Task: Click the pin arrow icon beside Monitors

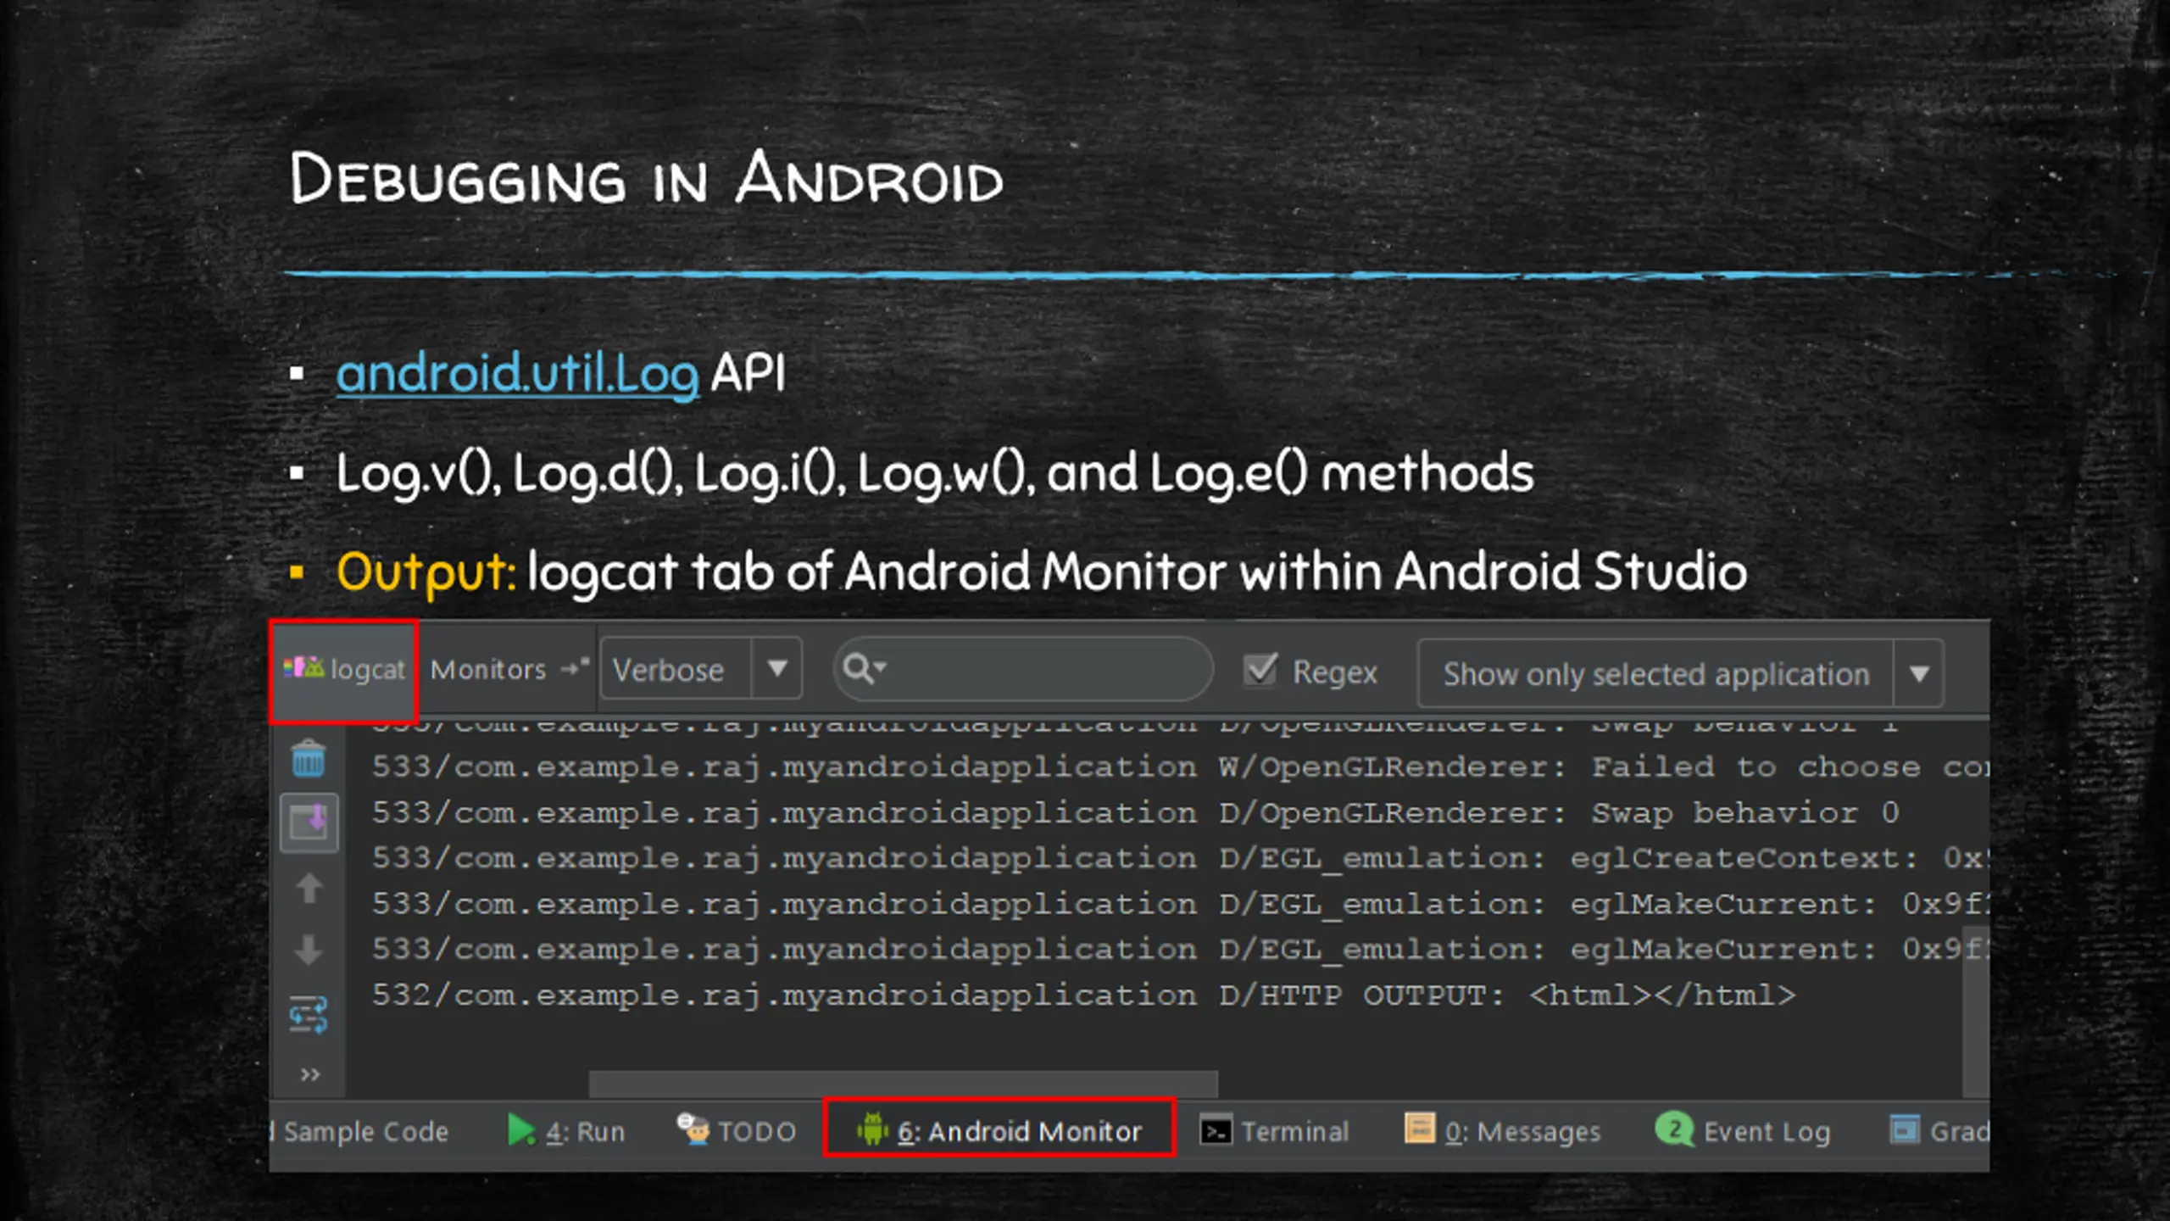Action: (x=576, y=667)
